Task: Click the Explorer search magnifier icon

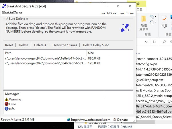Action: click(164, 42)
